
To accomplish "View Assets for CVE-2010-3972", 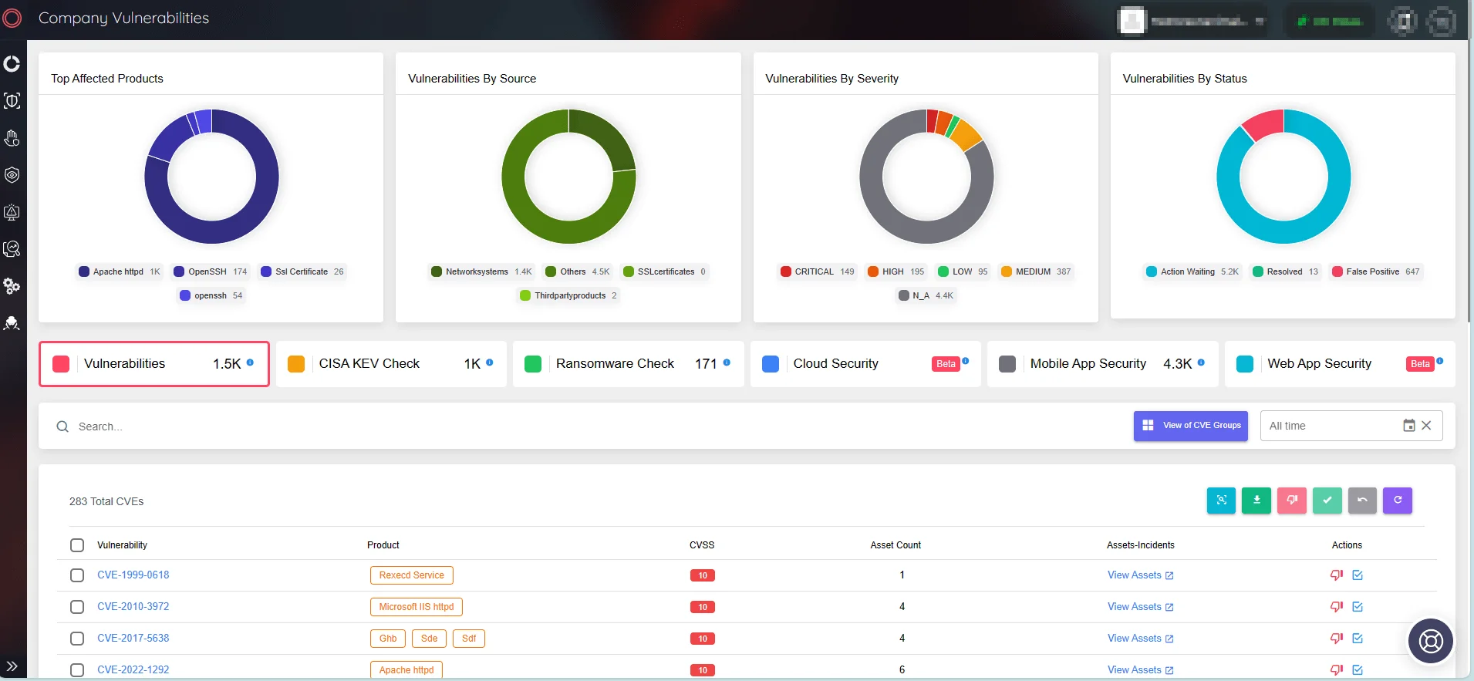I will 1140,607.
